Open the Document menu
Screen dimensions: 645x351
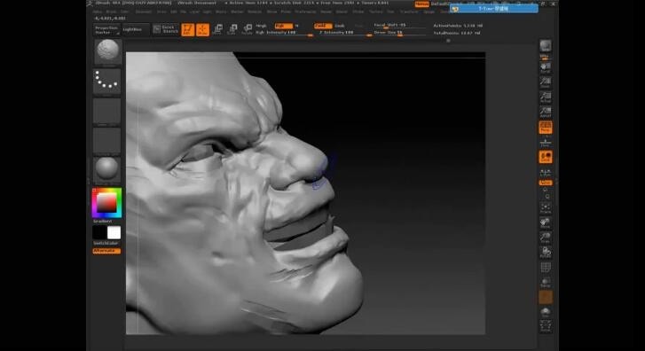pos(143,12)
